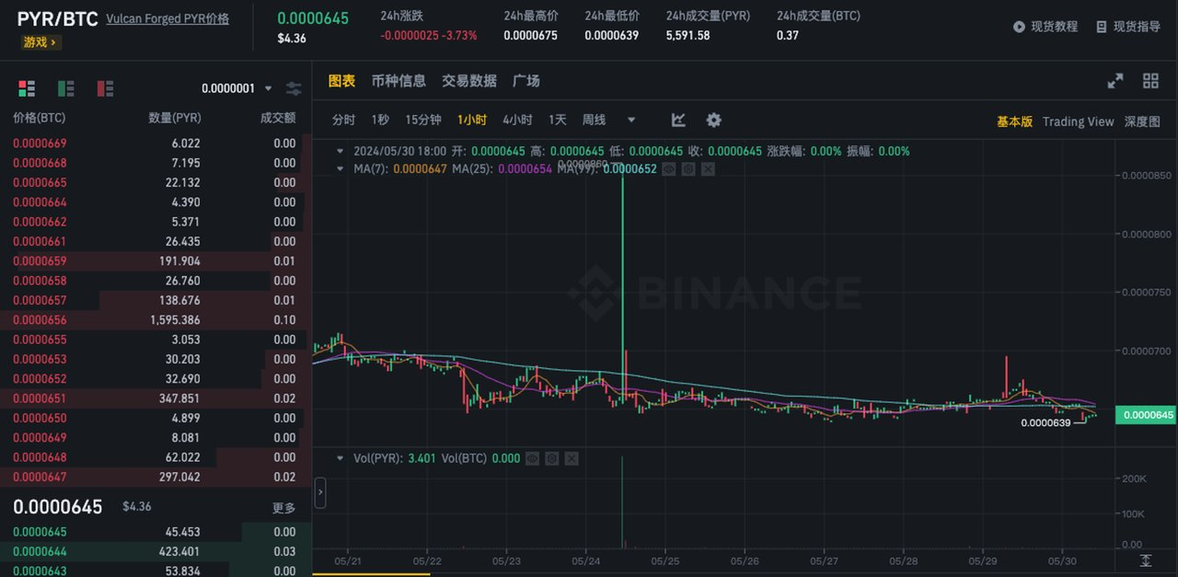Open chart technical indicators icon
This screenshot has width=1178, height=577.
pyautogui.click(x=678, y=120)
